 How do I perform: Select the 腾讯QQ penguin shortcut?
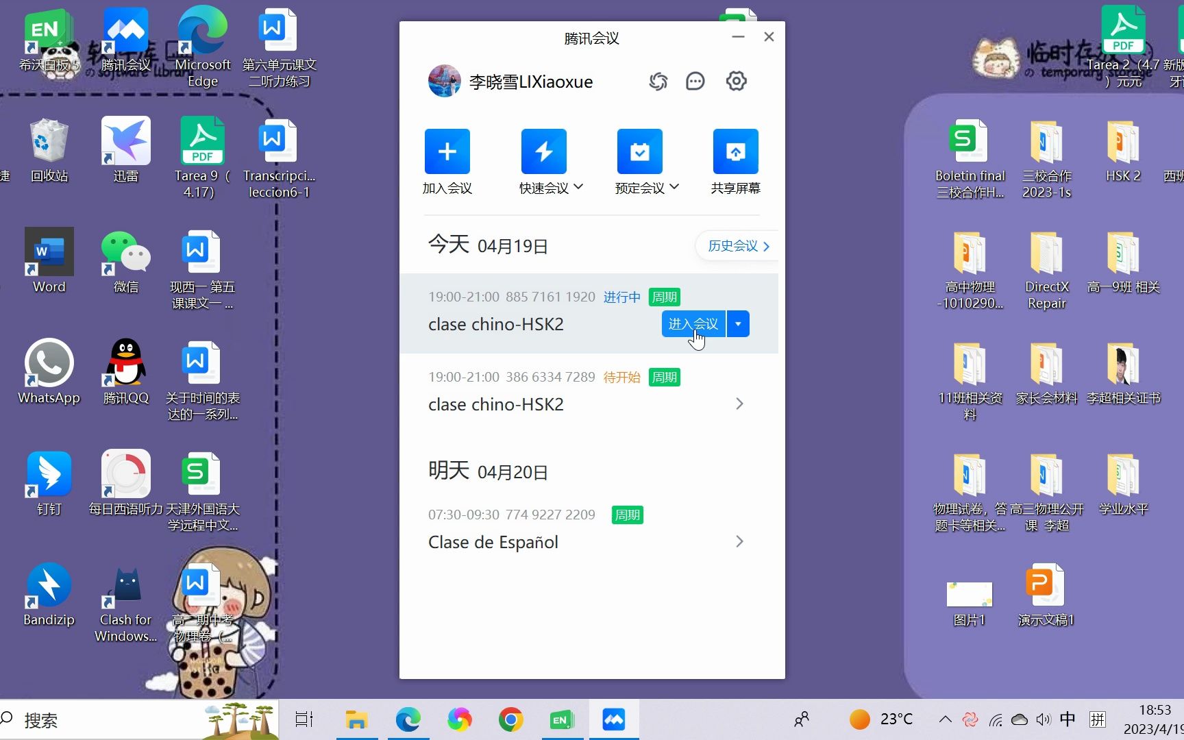(x=126, y=372)
